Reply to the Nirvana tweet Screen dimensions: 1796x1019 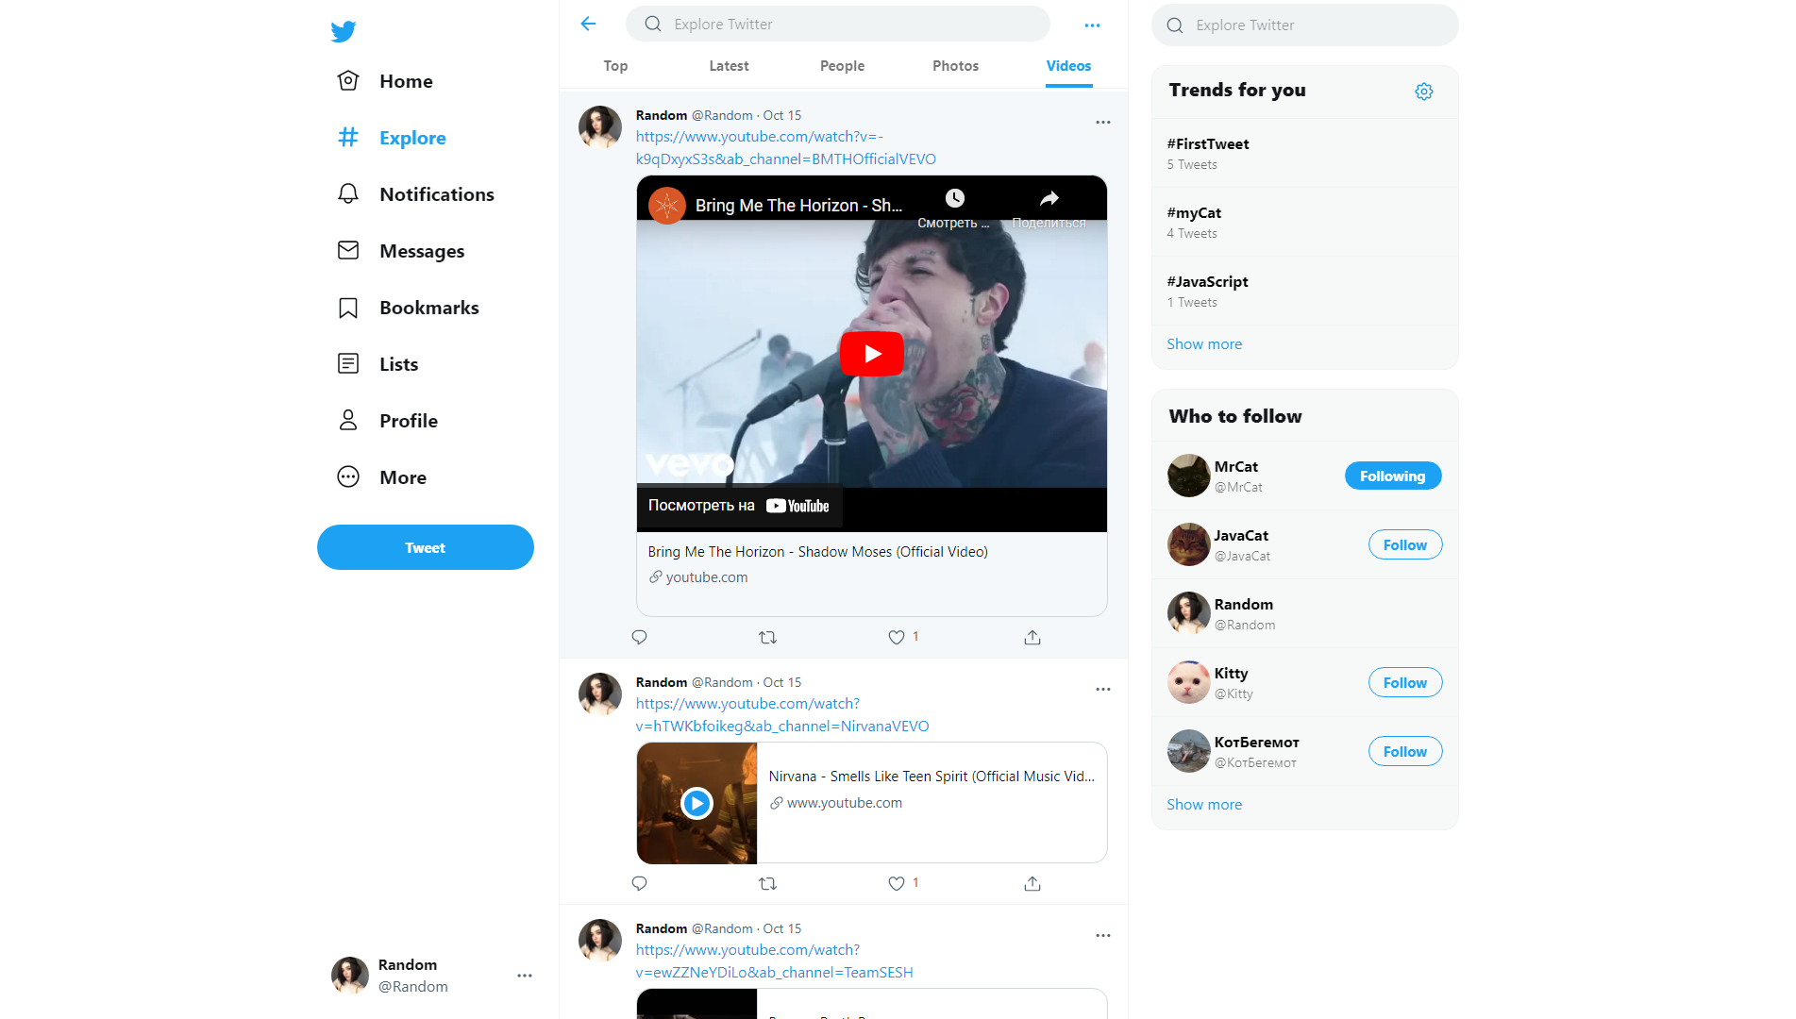pos(639,883)
